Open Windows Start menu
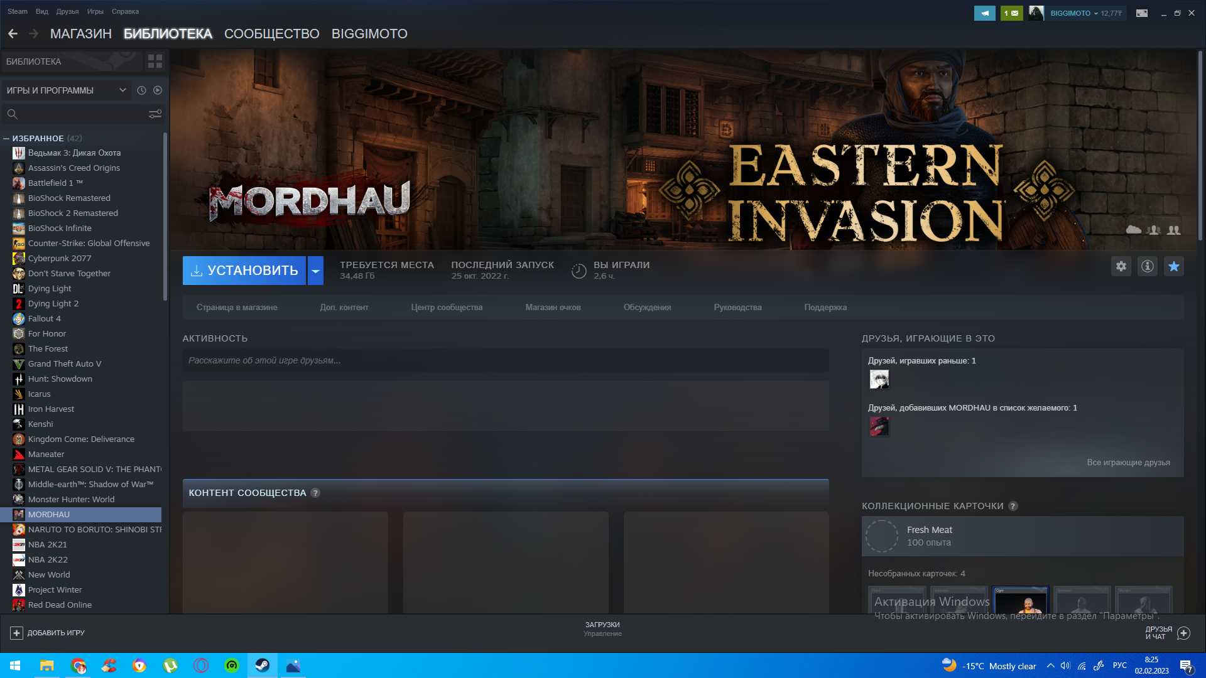This screenshot has height=678, width=1206. click(x=15, y=665)
